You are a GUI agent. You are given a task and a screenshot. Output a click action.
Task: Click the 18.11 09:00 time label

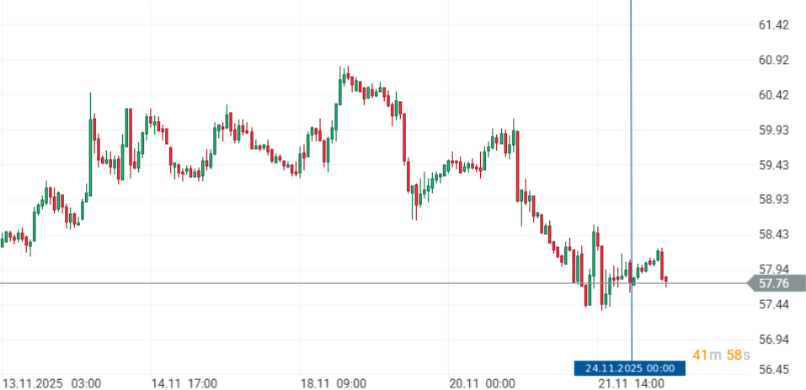pyautogui.click(x=334, y=383)
